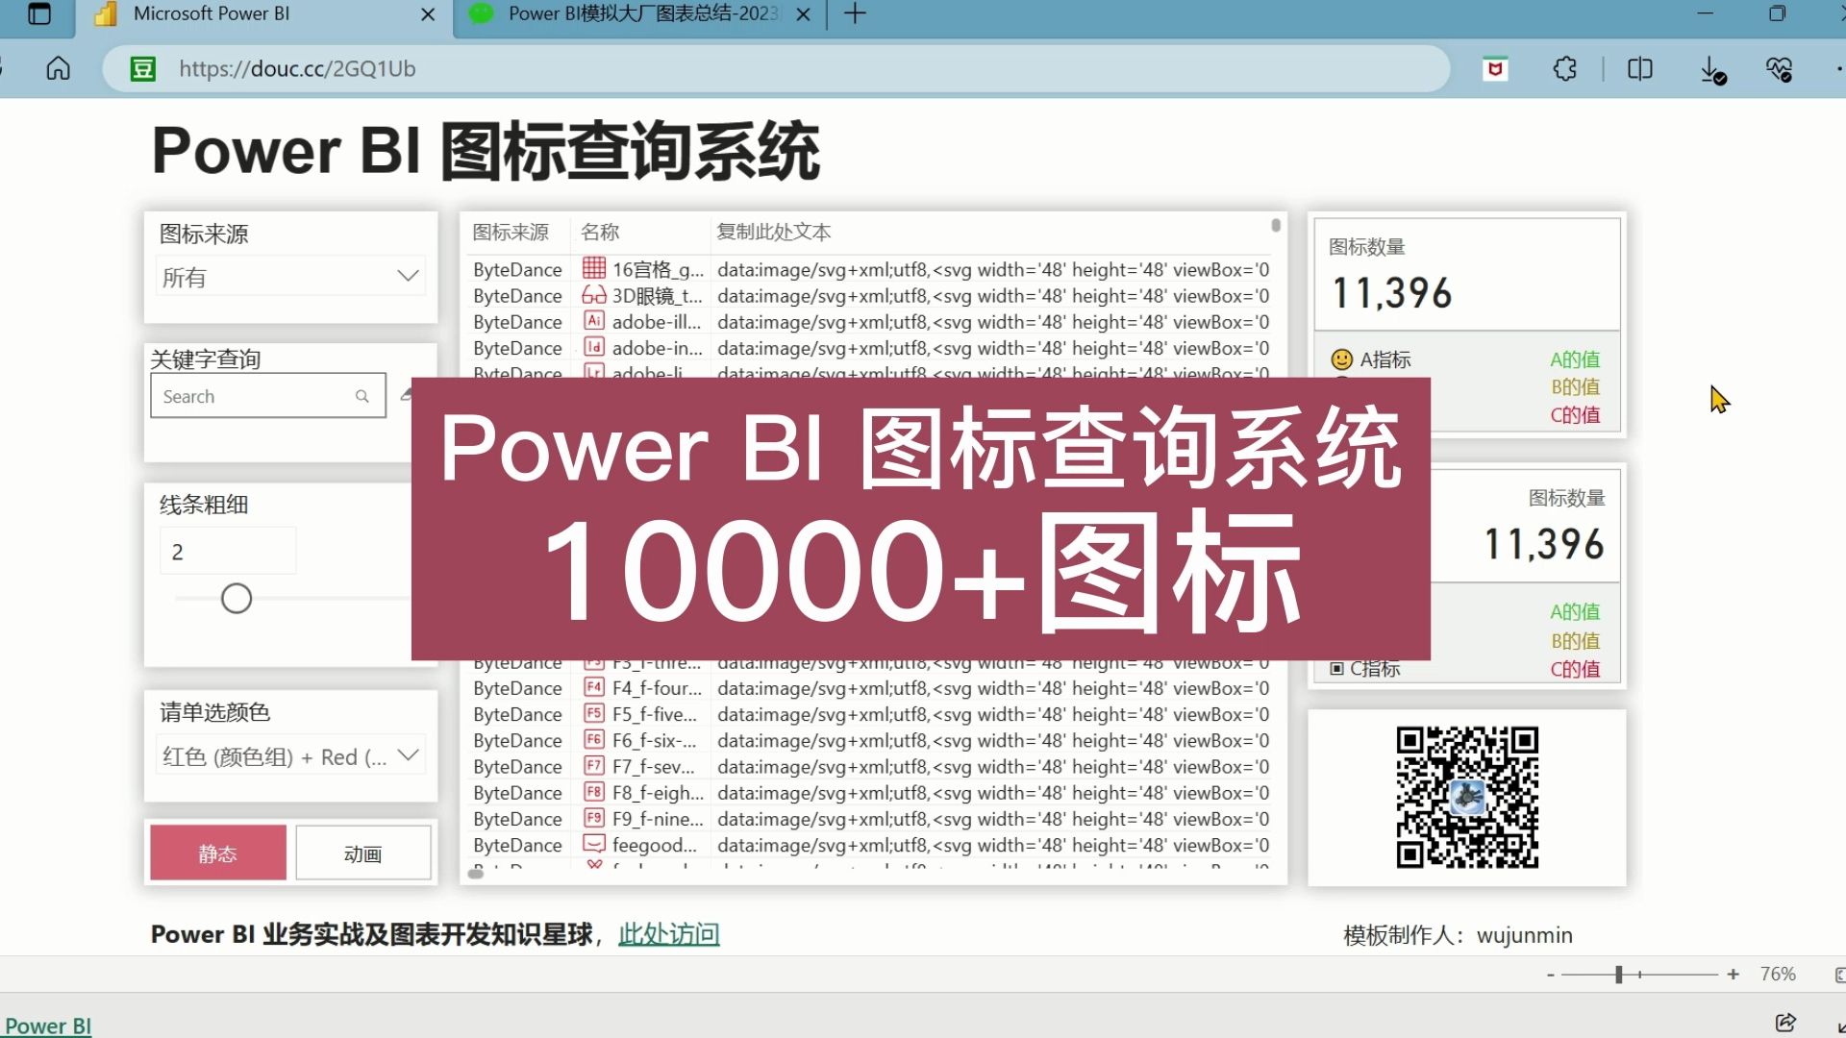Open the downloads icon
1846x1038 pixels.
[1712, 69]
